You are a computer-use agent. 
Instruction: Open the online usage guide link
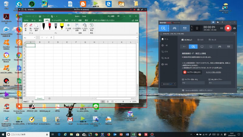point(215,72)
